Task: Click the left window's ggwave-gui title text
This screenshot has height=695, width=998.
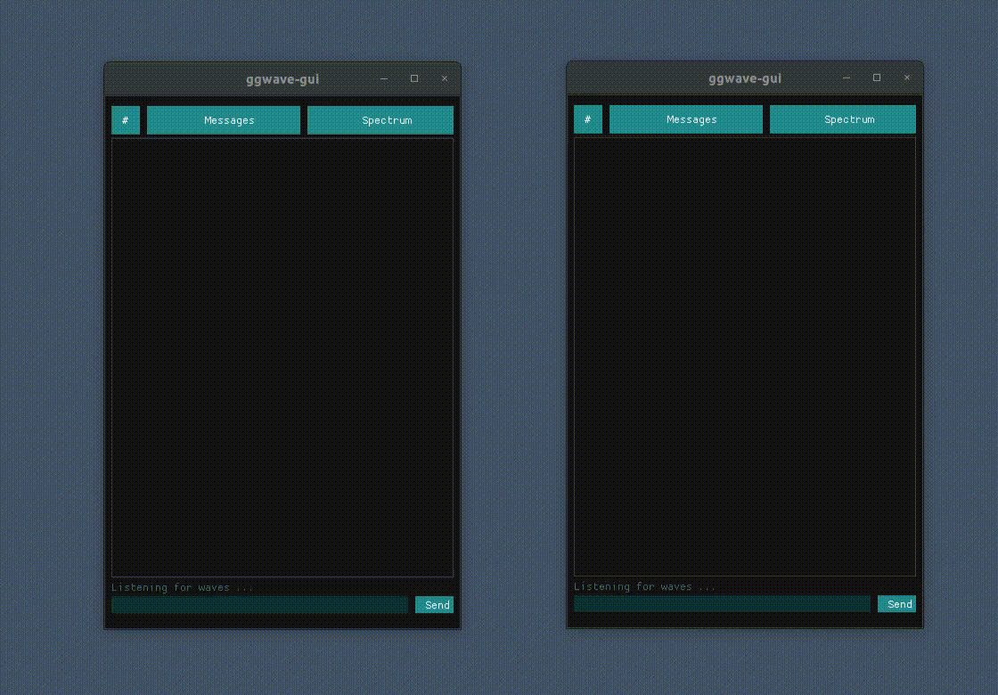Action: (282, 79)
